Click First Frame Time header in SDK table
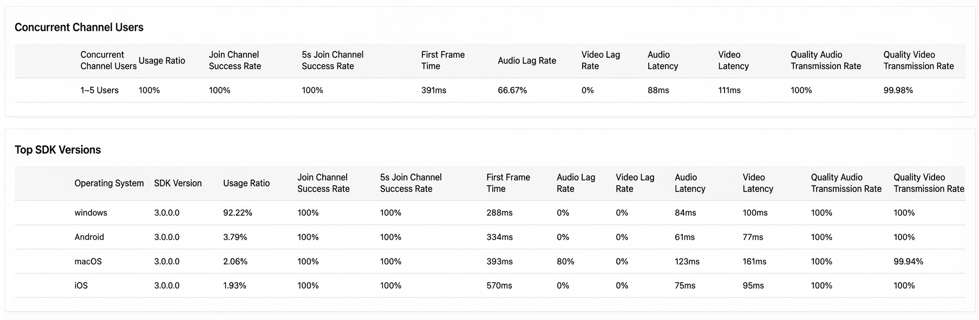This screenshot has height=320, width=979. point(508,183)
